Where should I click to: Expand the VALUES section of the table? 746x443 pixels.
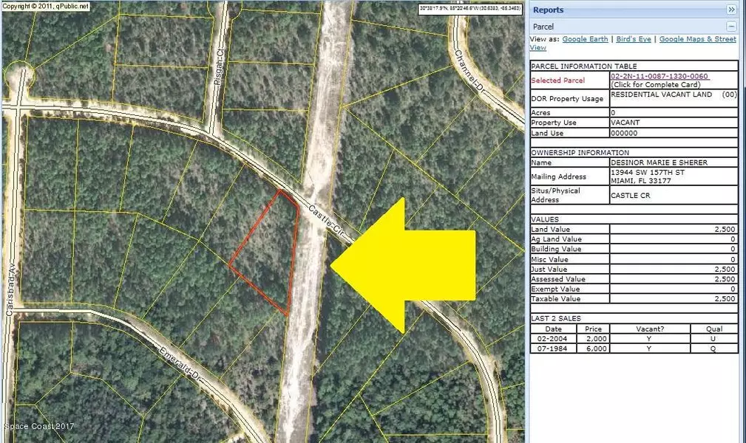coord(547,219)
